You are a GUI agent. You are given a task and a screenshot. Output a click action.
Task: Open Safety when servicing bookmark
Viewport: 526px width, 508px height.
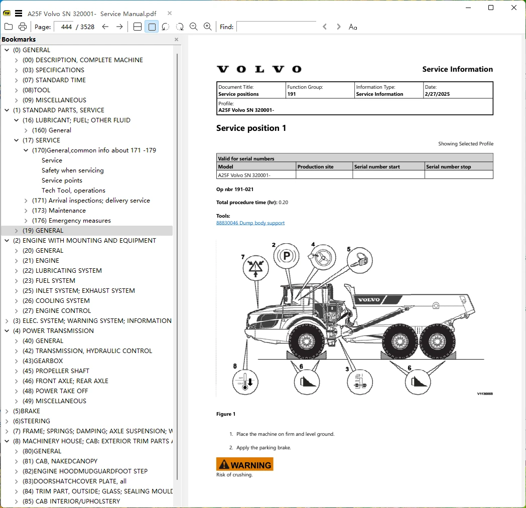tap(72, 170)
